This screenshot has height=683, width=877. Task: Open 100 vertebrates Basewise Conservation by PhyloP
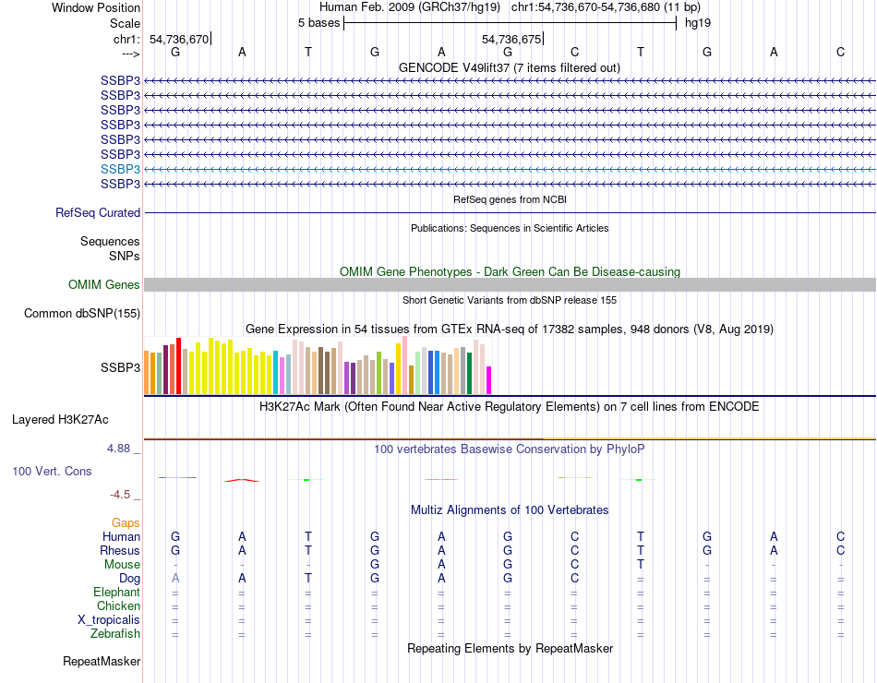pyautogui.click(x=510, y=449)
